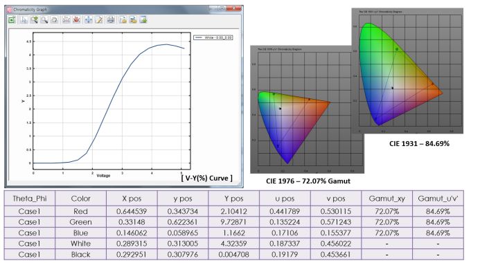The height and width of the screenshot is (263, 480).
Task: Click the u pos value 0.187337
Action: pyautogui.click(x=285, y=244)
